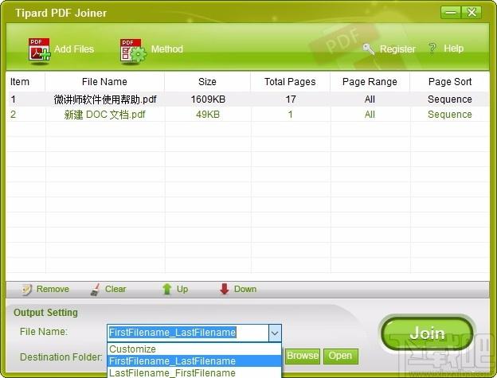The image size is (497, 378).
Task: Click the Help question mark icon
Action: pos(432,49)
